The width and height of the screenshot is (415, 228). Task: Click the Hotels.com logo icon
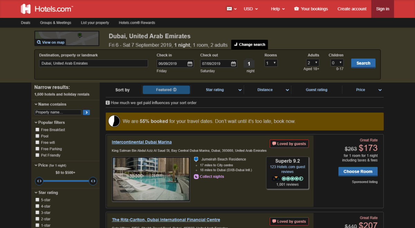(26, 9)
